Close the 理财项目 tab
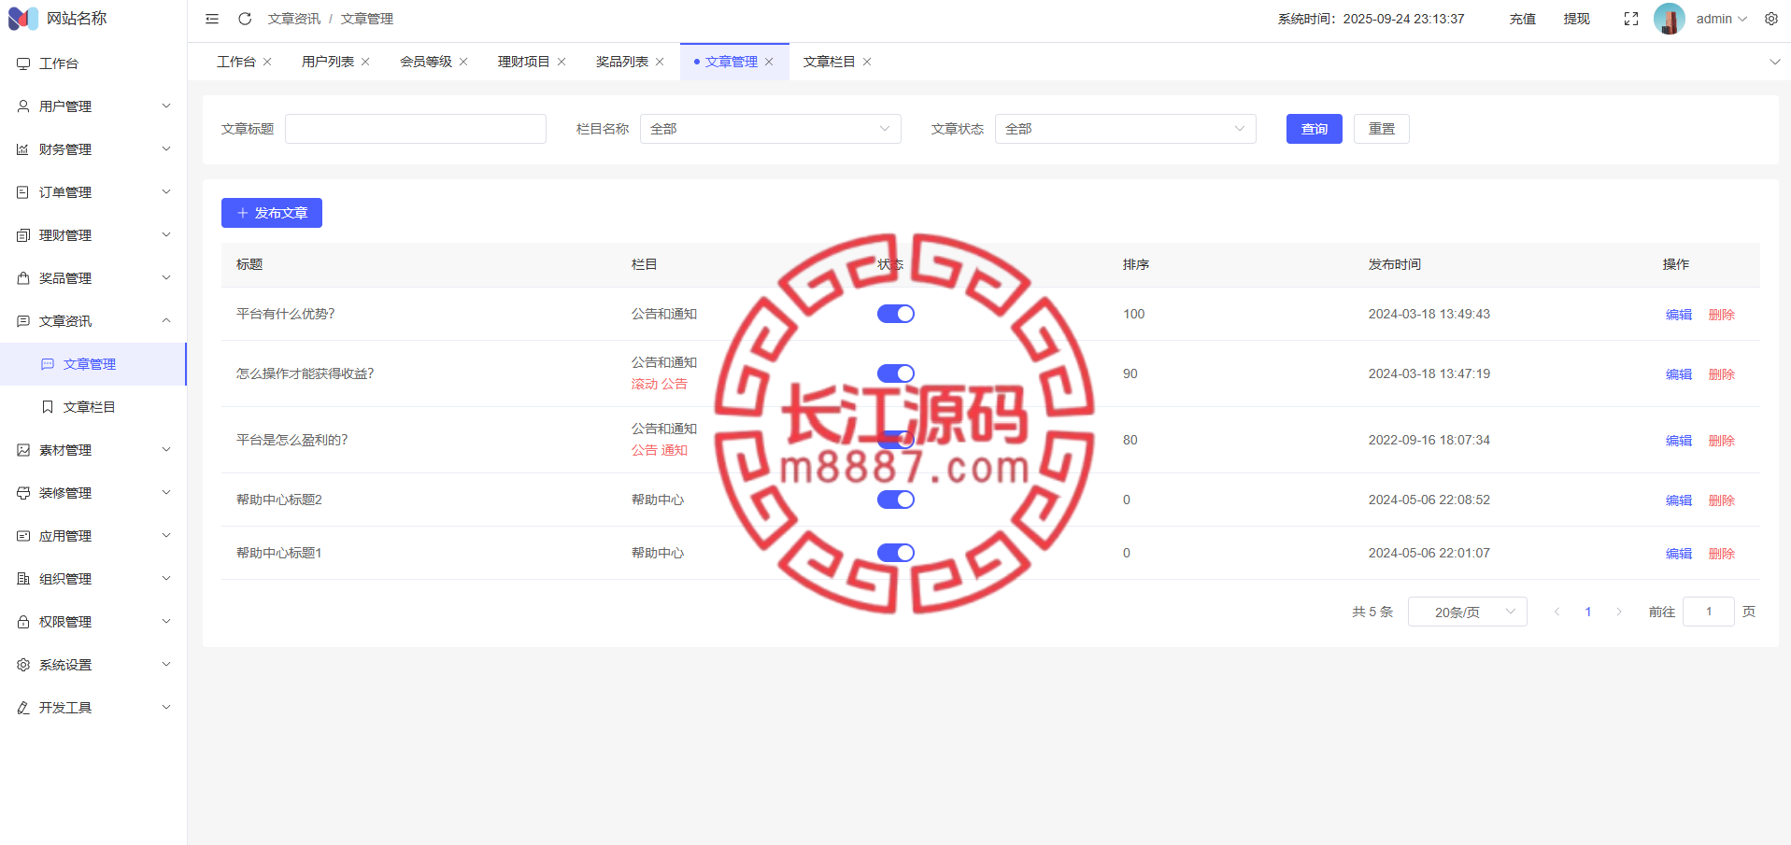1791x845 pixels. pos(561,62)
